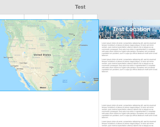Click the "Gulf of Mexico" water label

click(65, 81)
